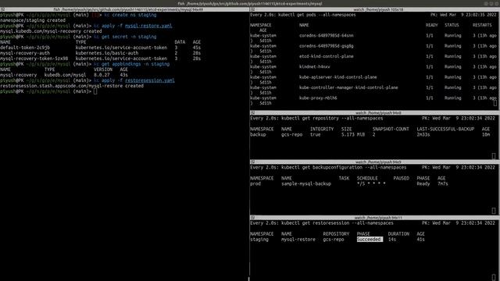
Task: Click the default-token-2c9jb secret name
Action: 25,48
